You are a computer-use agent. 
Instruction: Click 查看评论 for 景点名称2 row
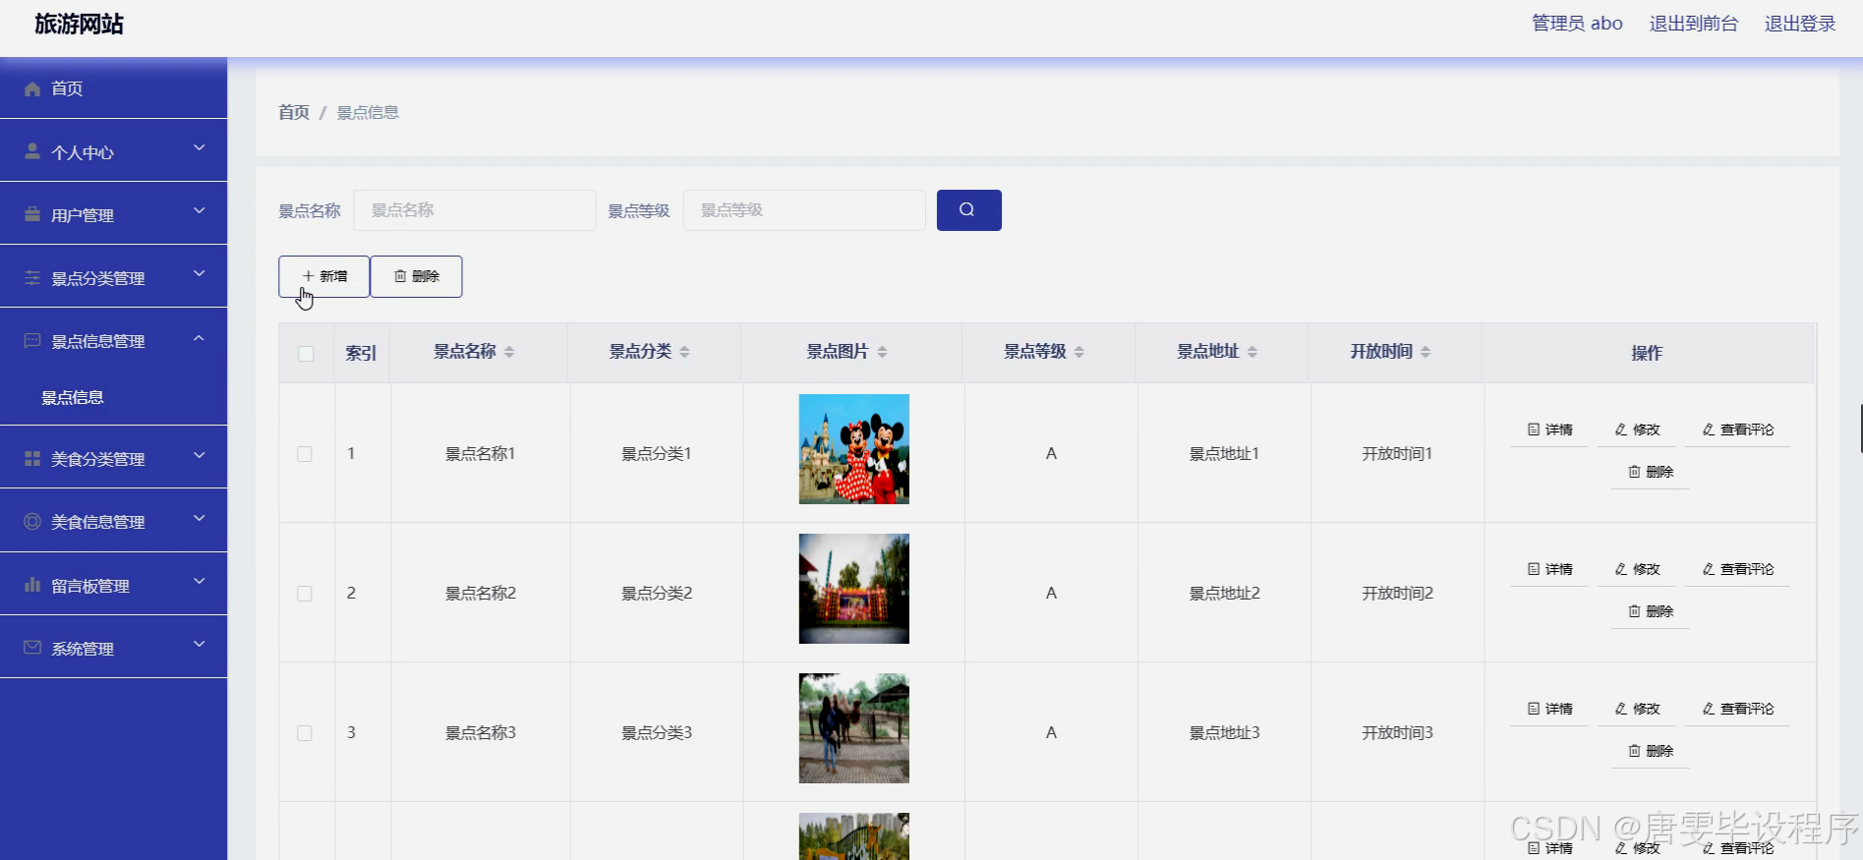pyautogui.click(x=1737, y=569)
